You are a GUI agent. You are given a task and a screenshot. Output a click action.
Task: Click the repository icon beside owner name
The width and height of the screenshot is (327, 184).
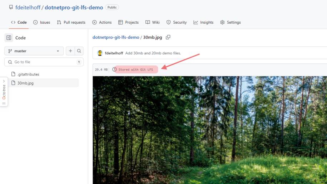pos(11,7)
